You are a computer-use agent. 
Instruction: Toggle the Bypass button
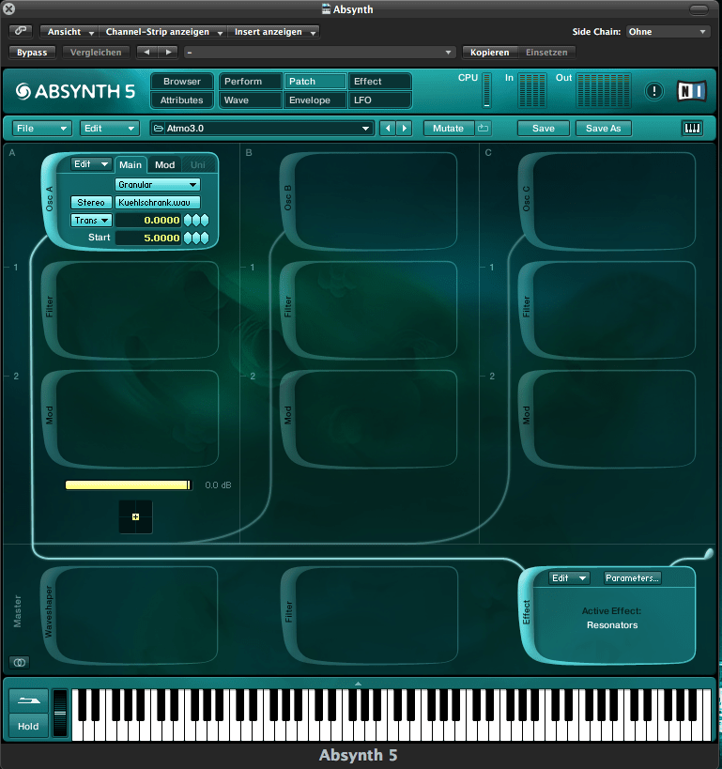[x=32, y=53]
